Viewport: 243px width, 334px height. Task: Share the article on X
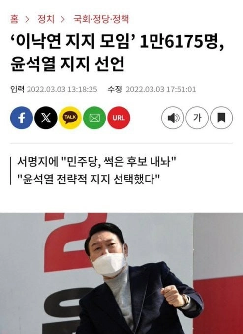(46, 118)
